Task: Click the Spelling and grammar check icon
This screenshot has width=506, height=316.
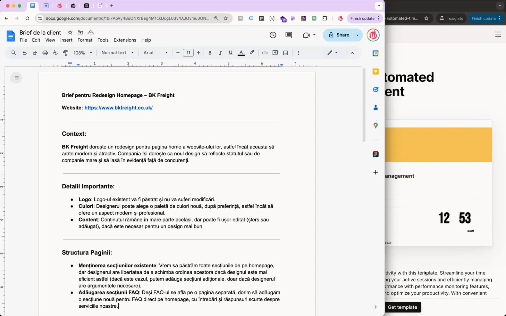Action: click(55, 53)
